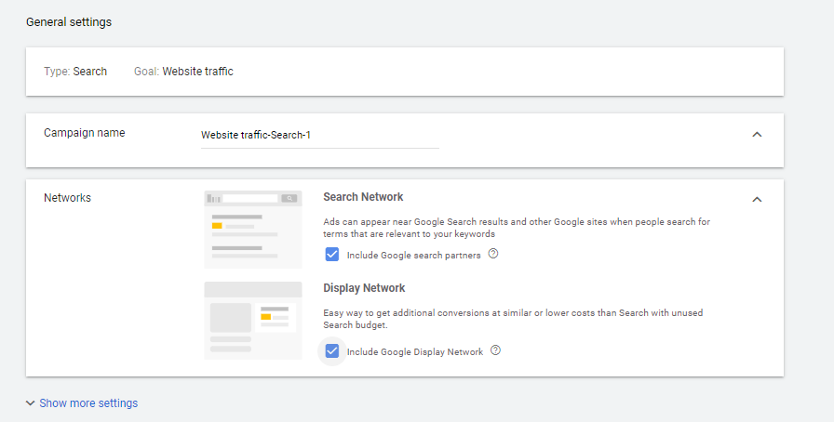Open help for Google search partners
Image resolution: width=834 pixels, height=422 pixels.
pos(493,254)
